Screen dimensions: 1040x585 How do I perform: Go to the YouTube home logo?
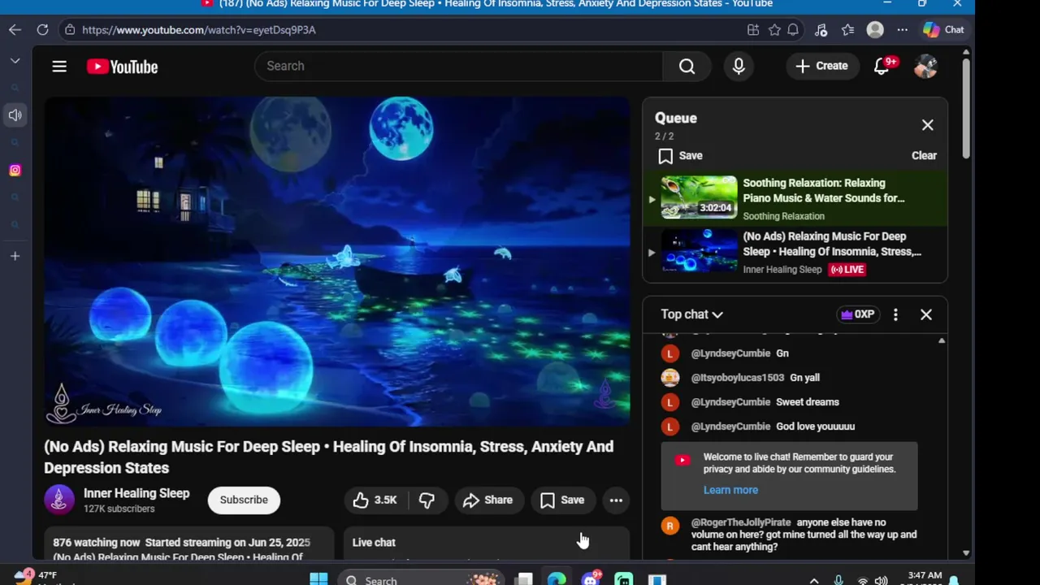click(x=123, y=67)
